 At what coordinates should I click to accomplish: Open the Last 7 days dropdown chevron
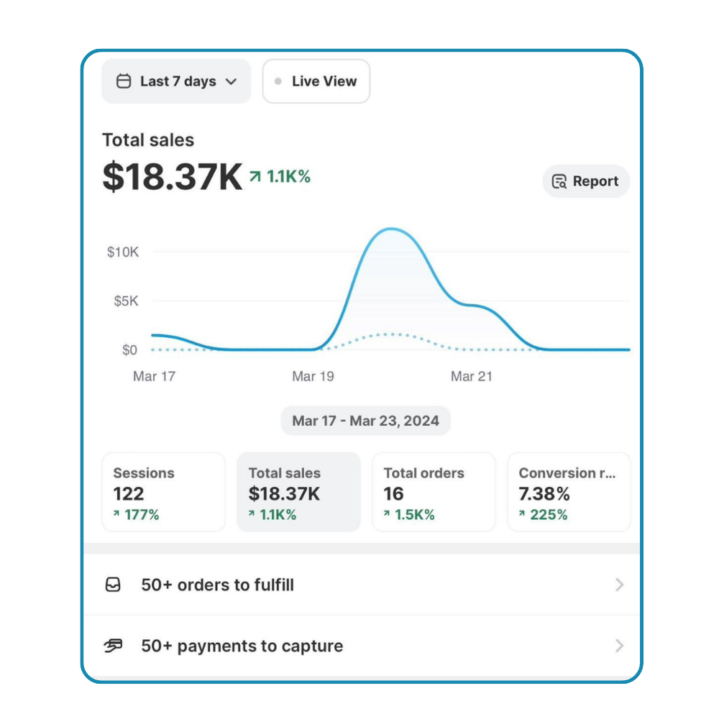pyautogui.click(x=231, y=81)
